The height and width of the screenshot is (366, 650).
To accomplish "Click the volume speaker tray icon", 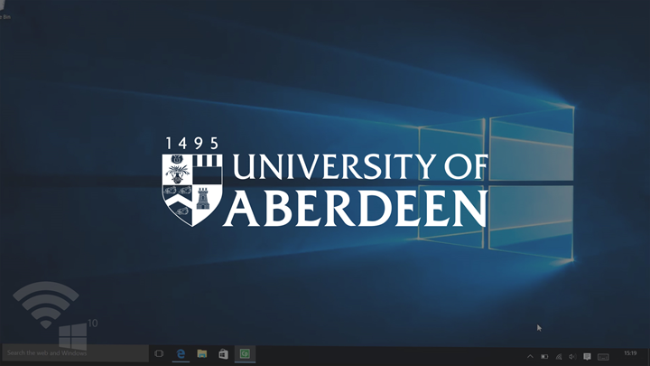I will [x=572, y=356].
